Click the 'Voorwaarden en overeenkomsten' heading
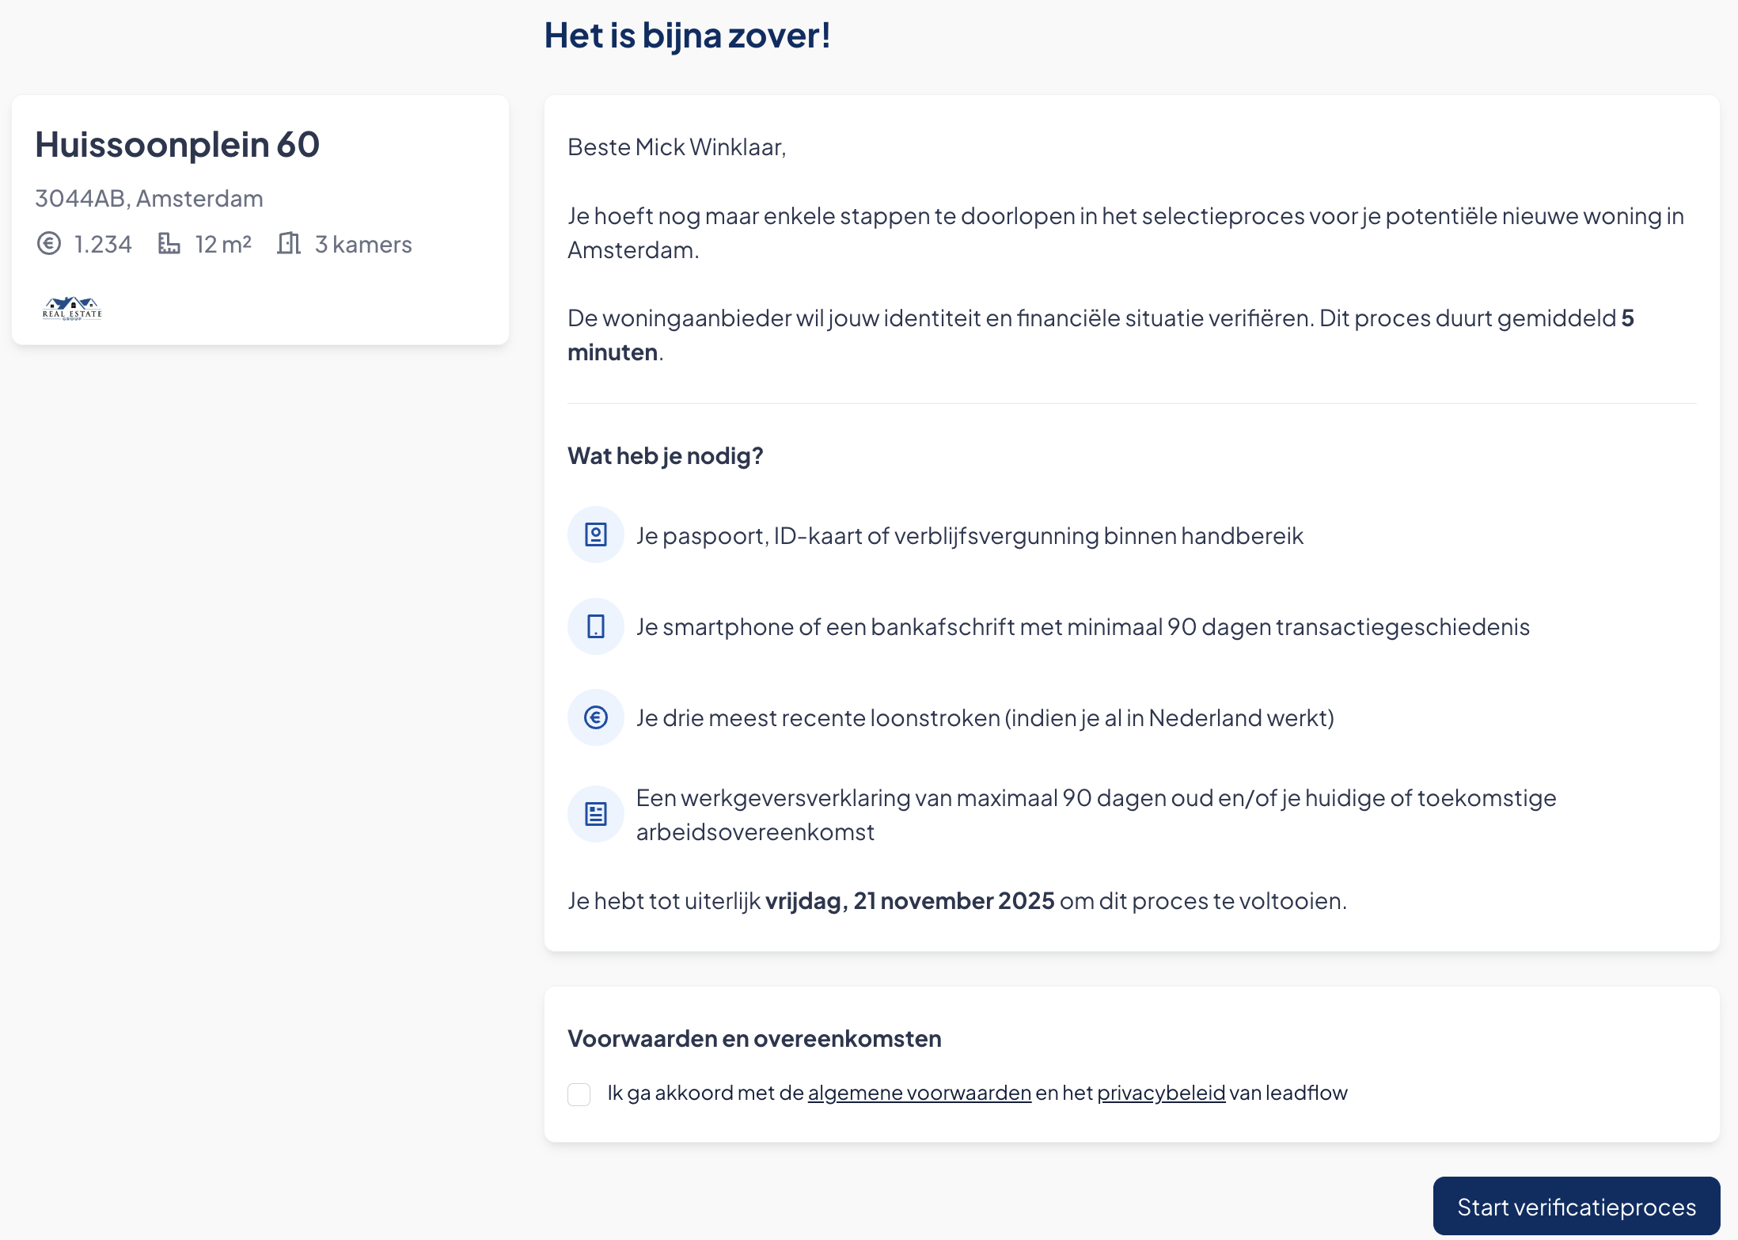The image size is (1738, 1240). 754,1039
